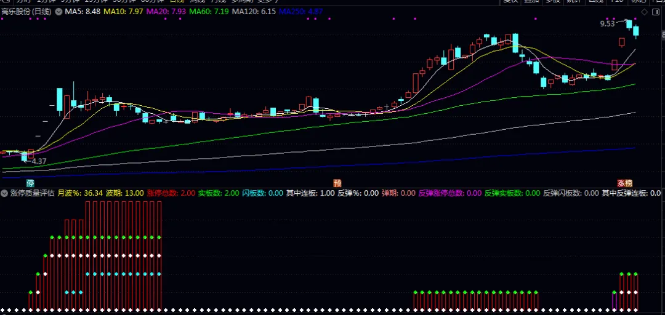
Task: Open the dropdown beside 高乐股份(日线)
Action: (58, 12)
